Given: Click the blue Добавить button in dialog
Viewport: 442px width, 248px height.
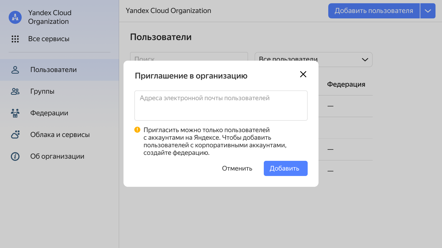Looking at the screenshot, I should (x=286, y=168).
